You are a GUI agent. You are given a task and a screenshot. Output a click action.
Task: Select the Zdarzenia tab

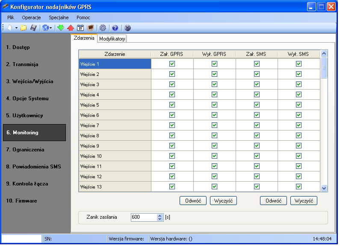pyautogui.click(x=84, y=38)
